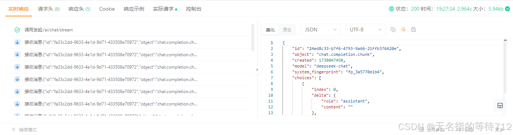Switch to 美化 view mode
The width and height of the screenshot is (513, 135).
[270, 30]
